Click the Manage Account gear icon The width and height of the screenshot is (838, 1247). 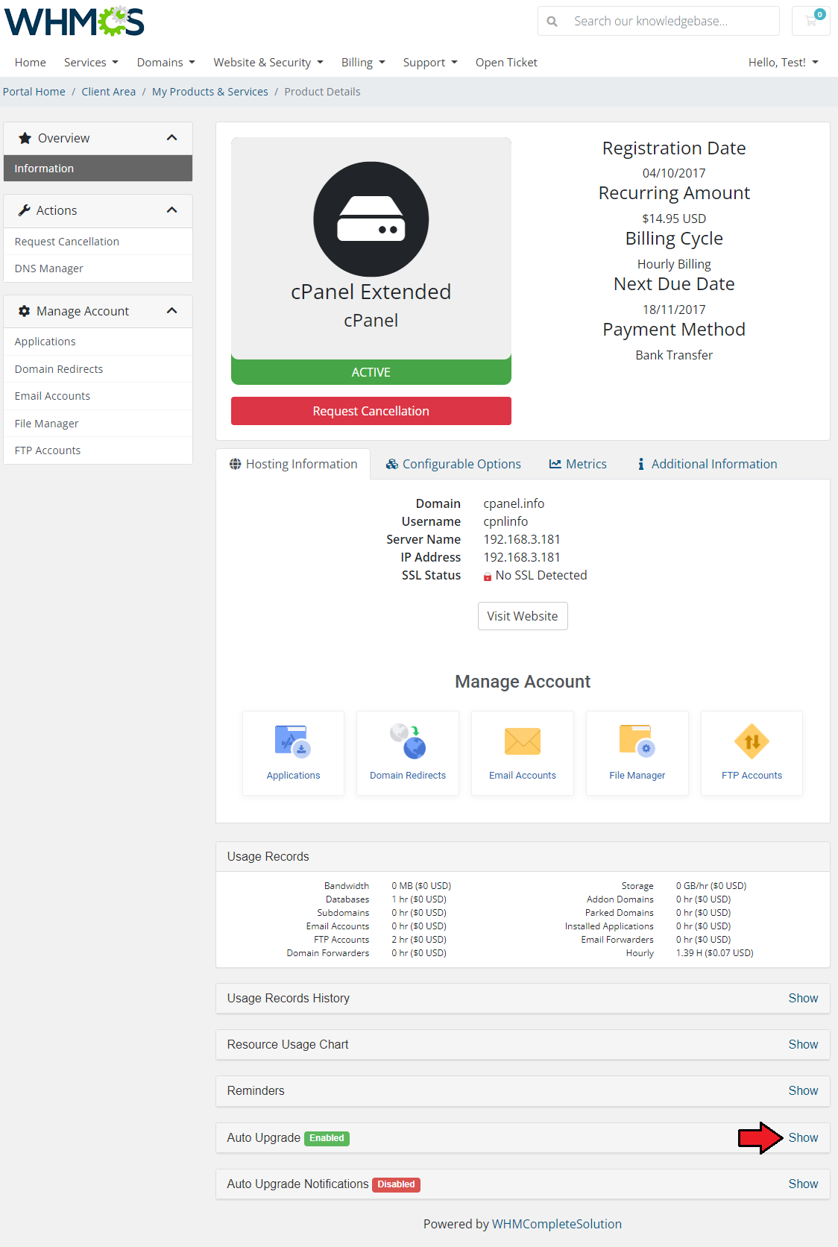click(25, 311)
